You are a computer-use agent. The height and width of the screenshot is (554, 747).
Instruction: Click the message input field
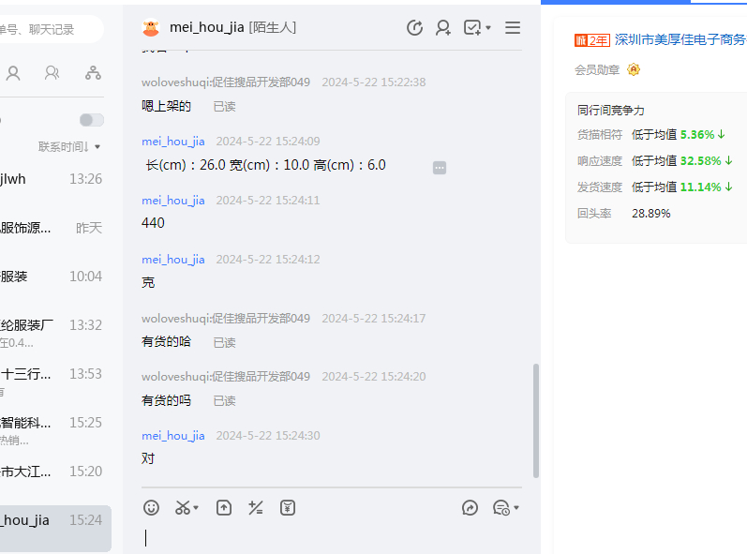pos(332,538)
